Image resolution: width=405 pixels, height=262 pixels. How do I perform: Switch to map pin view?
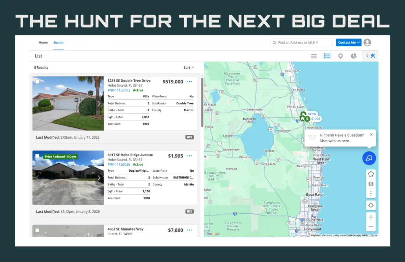341,56
